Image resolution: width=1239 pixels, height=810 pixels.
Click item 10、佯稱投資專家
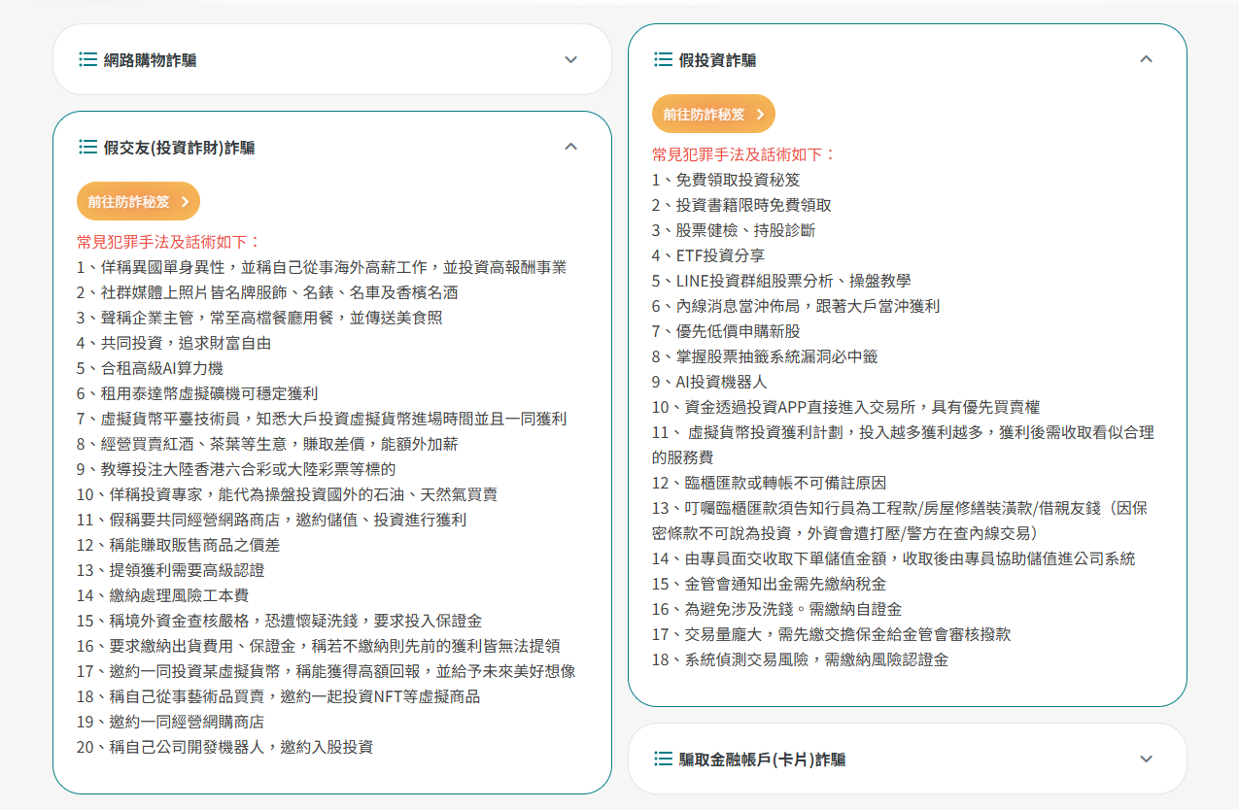click(x=287, y=494)
